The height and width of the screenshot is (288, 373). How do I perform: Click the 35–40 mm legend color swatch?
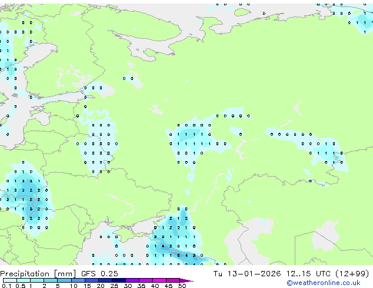146,280
